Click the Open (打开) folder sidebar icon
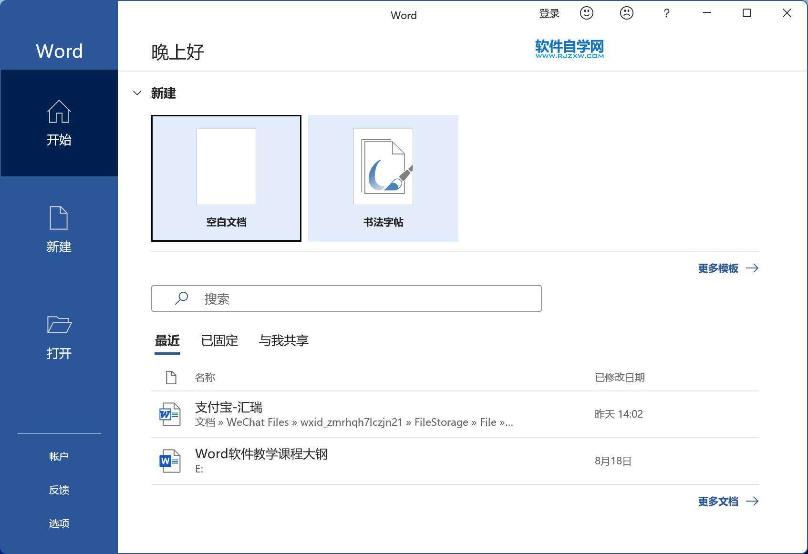808x554 pixels. [59, 324]
